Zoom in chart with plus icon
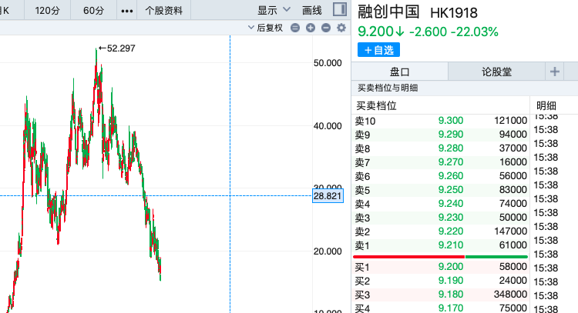Viewport: 578px width, 313px height. coord(311,28)
